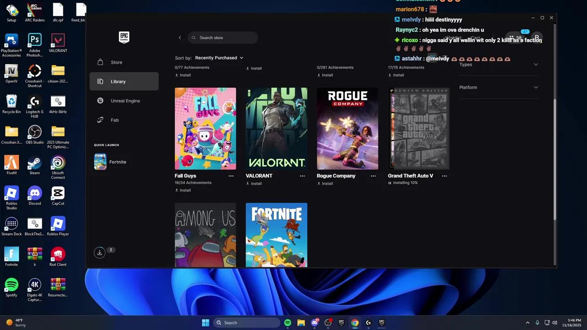Open the Adobe Photoshop desktop icon

pos(35,45)
